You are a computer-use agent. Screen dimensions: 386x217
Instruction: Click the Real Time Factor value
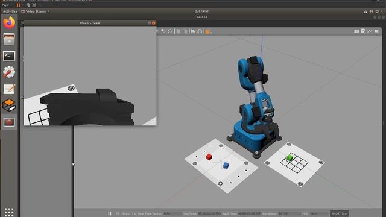pos(172,213)
